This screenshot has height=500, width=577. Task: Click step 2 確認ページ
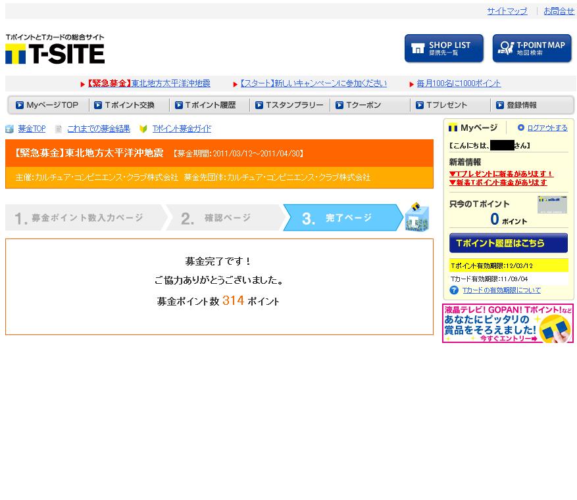coord(224,218)
